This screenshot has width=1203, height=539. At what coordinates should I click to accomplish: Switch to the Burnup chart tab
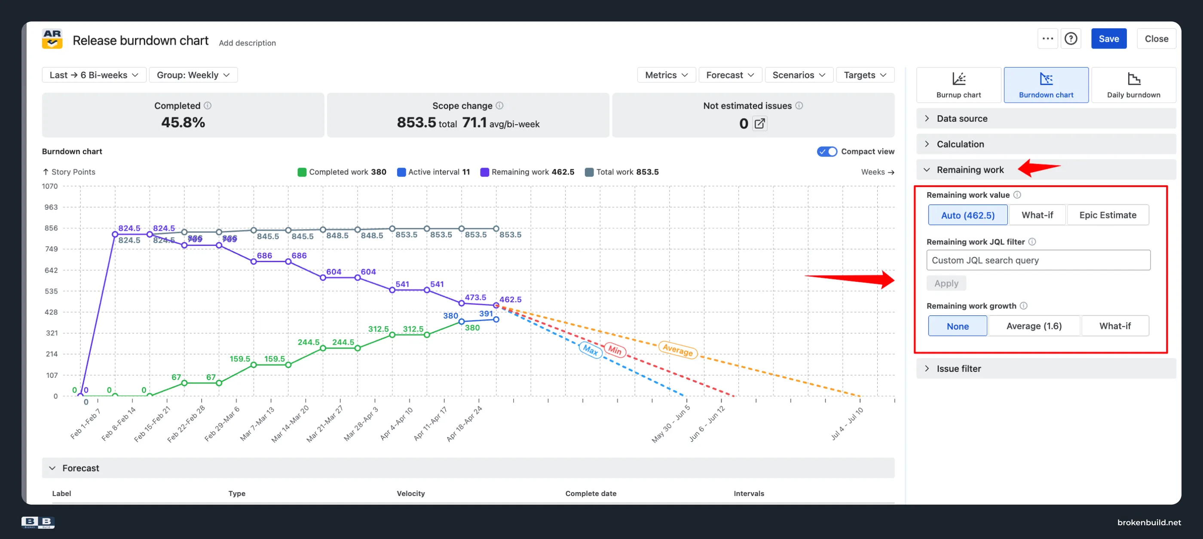958,85
